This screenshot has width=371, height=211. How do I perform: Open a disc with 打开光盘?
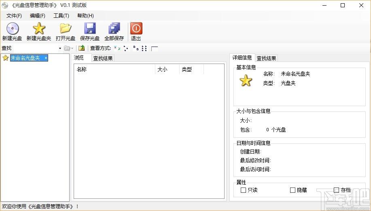(x=66, y=32)
